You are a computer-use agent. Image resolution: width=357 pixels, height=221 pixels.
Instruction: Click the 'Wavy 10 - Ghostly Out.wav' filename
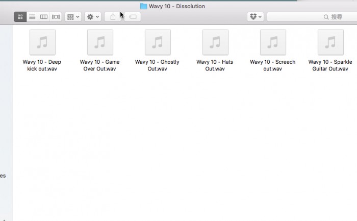point(157,65)
